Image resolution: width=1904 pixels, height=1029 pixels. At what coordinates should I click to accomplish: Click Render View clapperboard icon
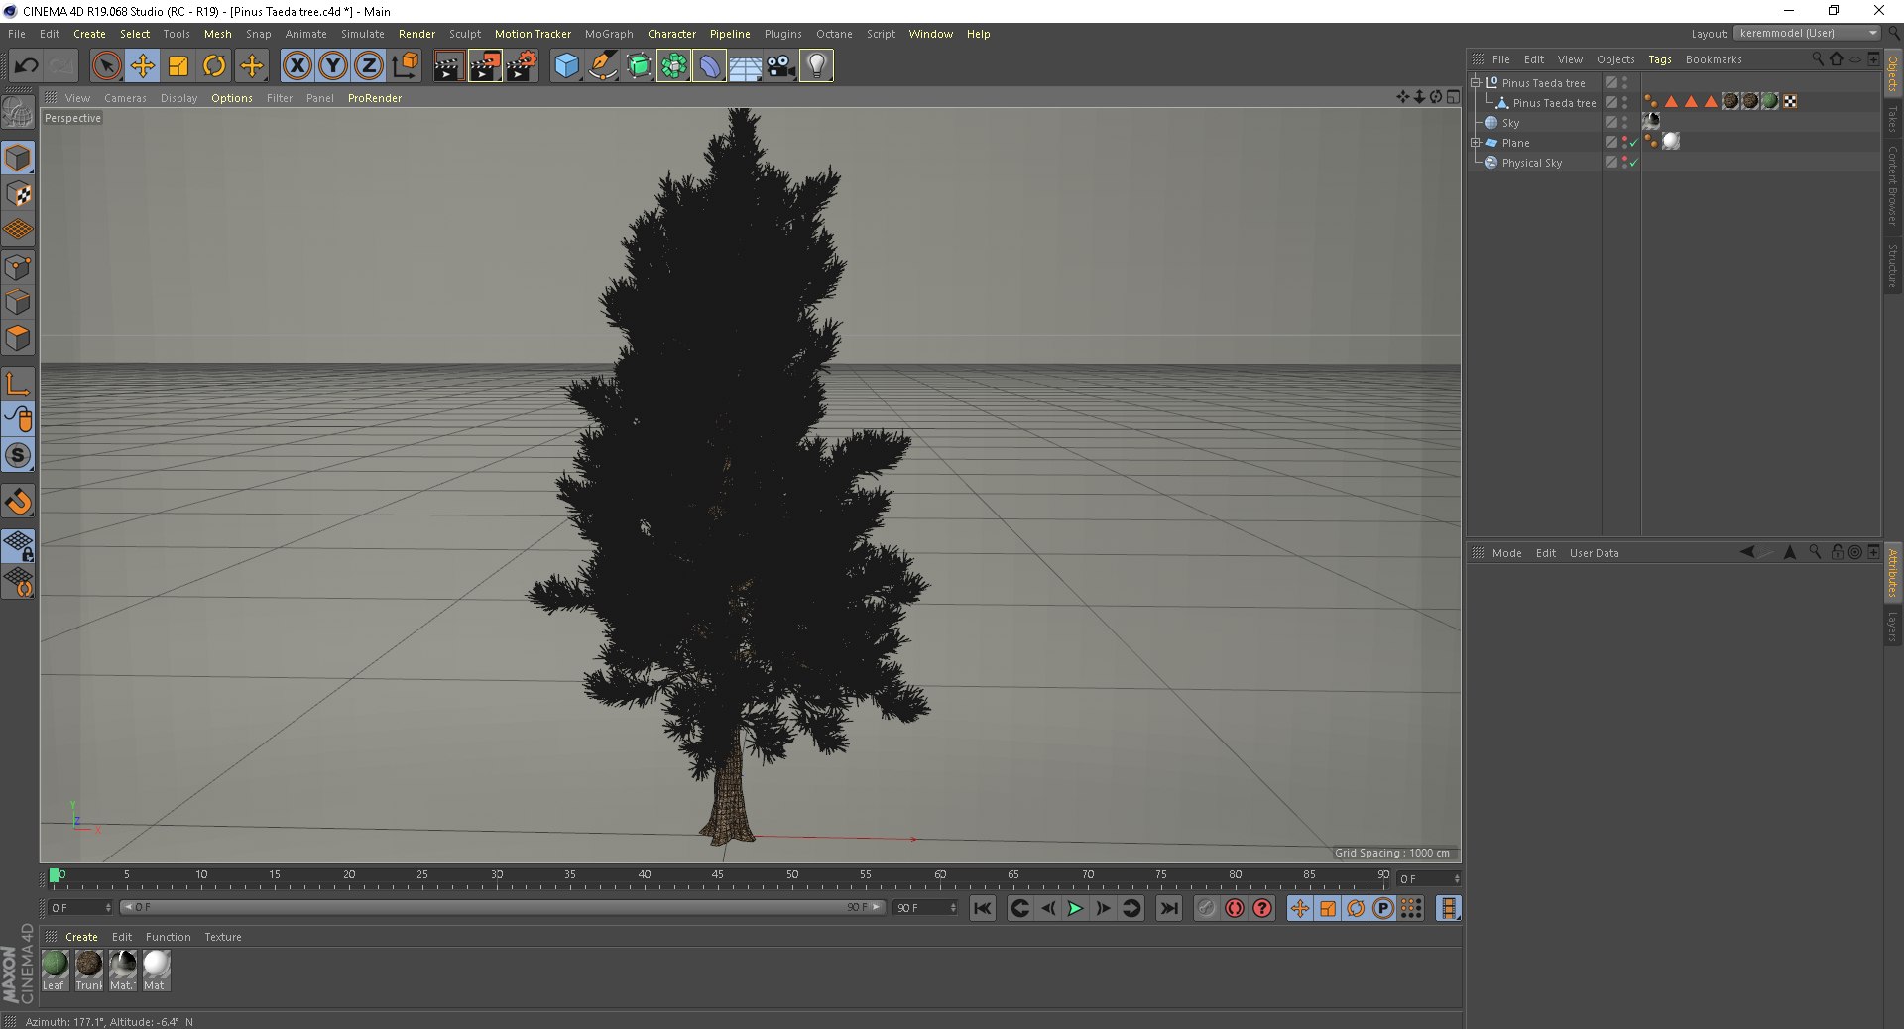448,66
